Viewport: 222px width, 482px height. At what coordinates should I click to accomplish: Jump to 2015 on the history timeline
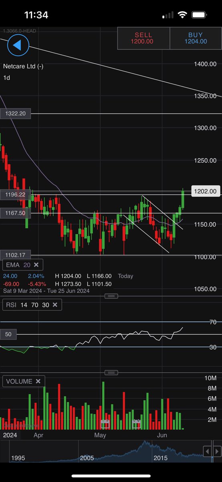pyautogui.click(x=161, y=458)
